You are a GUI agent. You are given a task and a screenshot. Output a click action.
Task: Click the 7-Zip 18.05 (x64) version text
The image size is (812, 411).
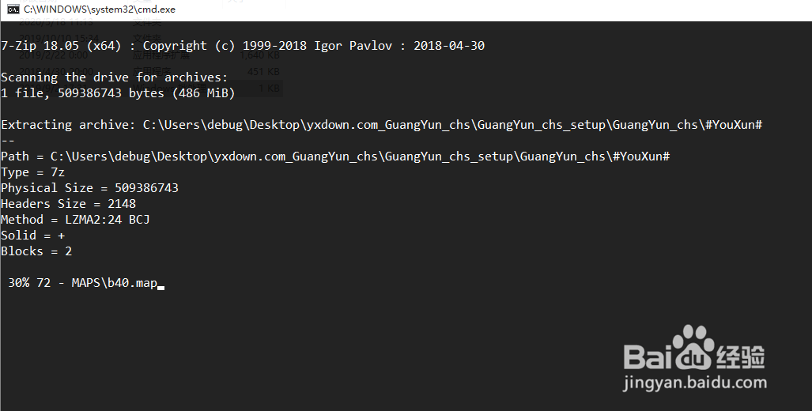pyautogui.click(x=61, y=46)
